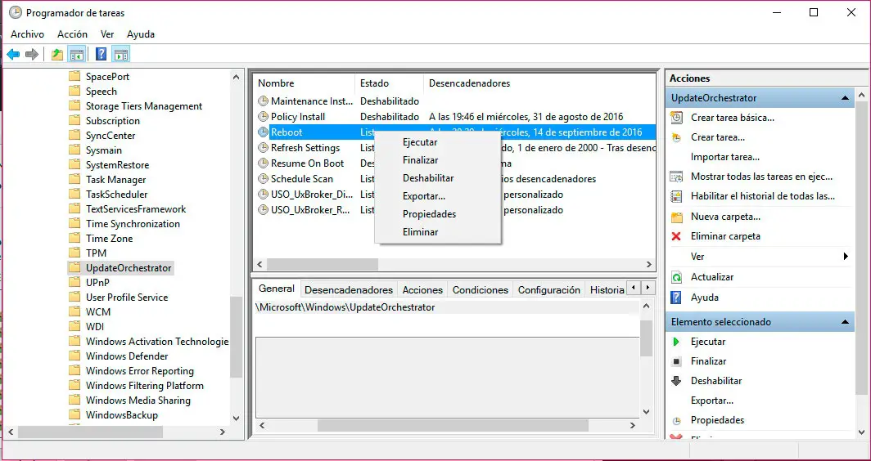
Task: Click the red X Eliminar carpeta icon
Action: coord(676,236)
